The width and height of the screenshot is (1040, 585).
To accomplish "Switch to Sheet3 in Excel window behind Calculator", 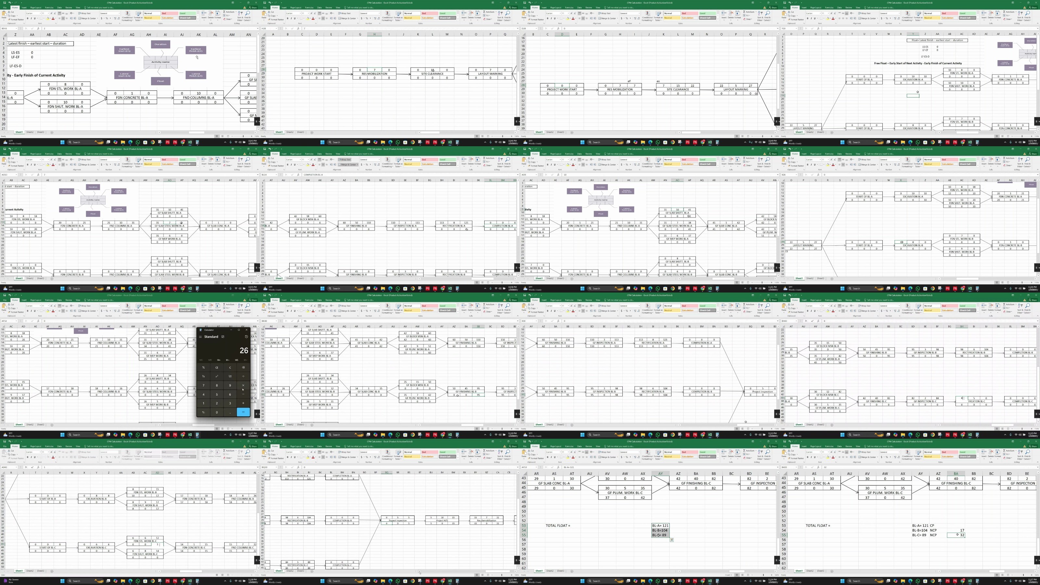I will (x=40, y=424).
